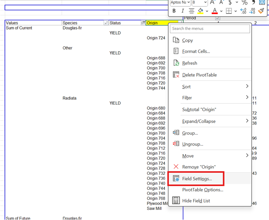Select the Saw Mill cell

tap(154, 208)
